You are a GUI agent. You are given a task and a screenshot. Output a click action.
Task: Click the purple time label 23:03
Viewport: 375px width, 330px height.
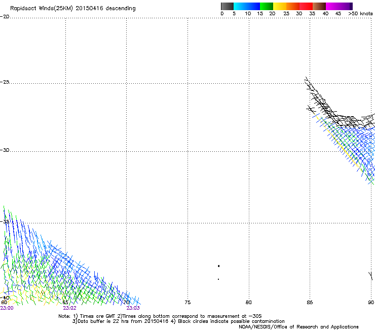point(133,308)
